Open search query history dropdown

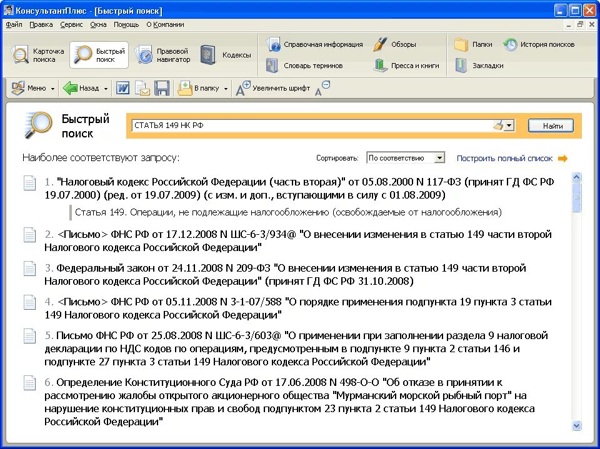click(x=509, y=125)
